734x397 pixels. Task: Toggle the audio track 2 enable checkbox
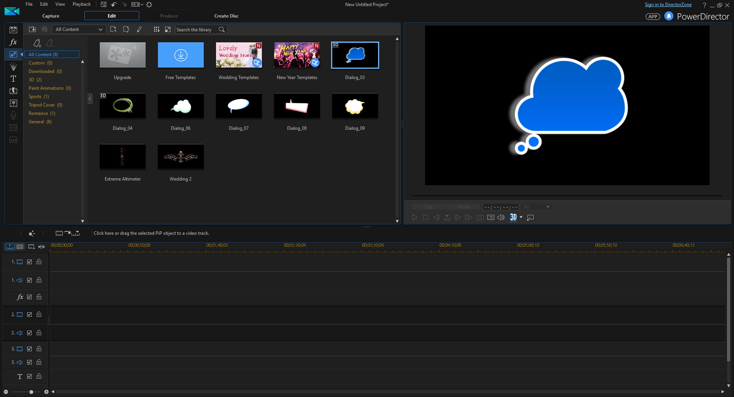coord(29,333)
